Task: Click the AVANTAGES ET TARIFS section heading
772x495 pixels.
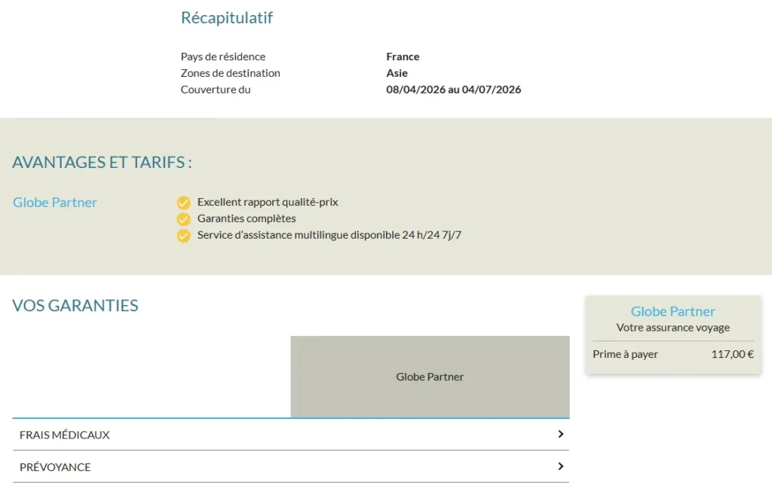Action: (x=102, y=162)
